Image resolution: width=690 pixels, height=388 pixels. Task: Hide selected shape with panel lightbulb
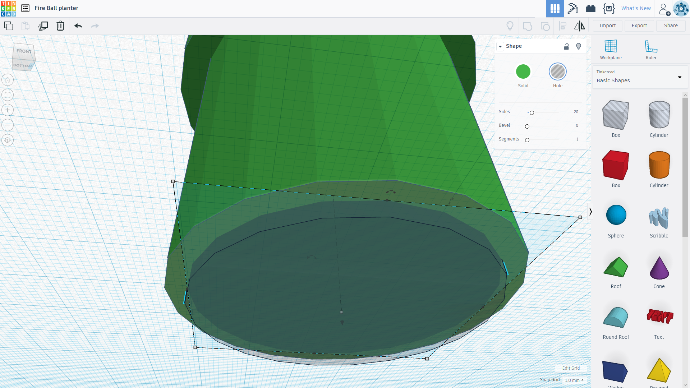[579, 46]
